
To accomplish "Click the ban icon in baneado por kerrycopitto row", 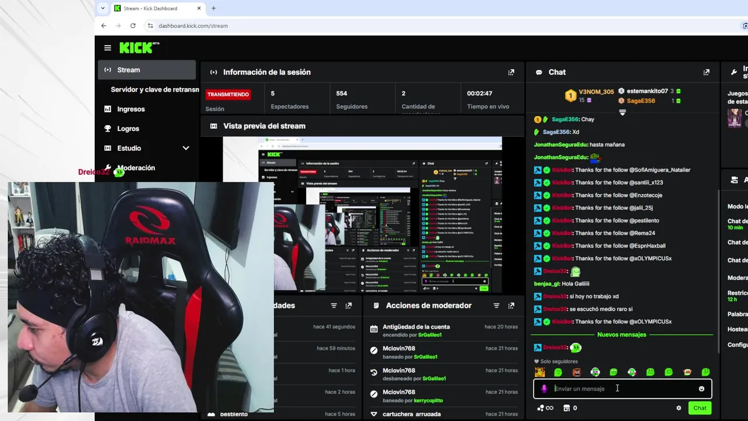I will pos(374,394).
